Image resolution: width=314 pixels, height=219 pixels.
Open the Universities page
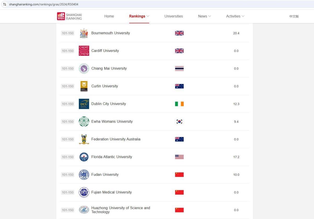(174, 16)
